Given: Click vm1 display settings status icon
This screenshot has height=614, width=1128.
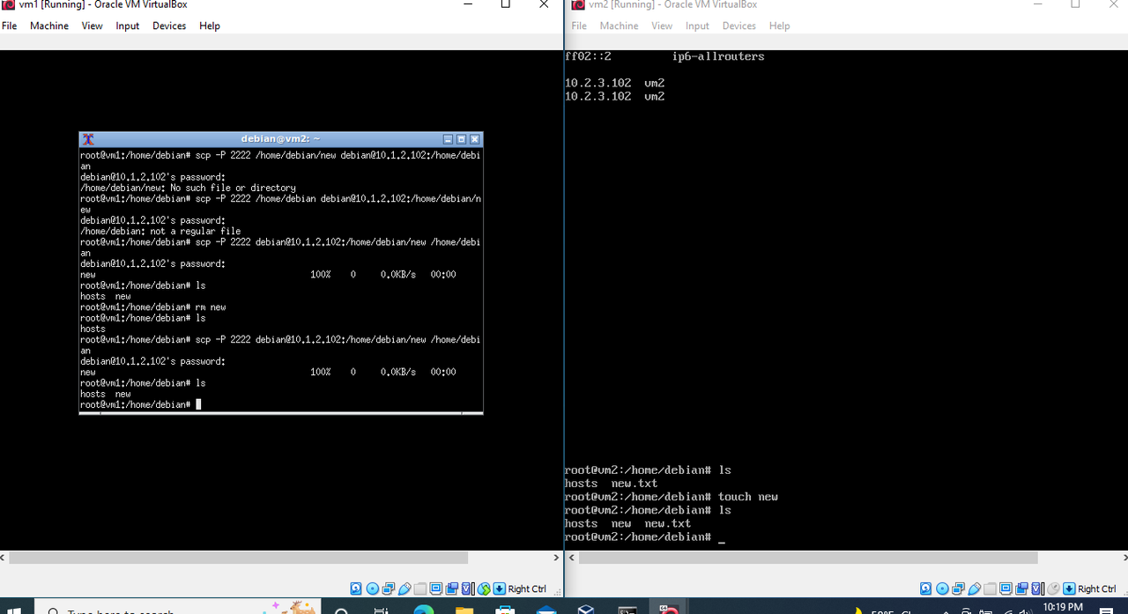Looking at the screenshot, I should coord(436,588).
